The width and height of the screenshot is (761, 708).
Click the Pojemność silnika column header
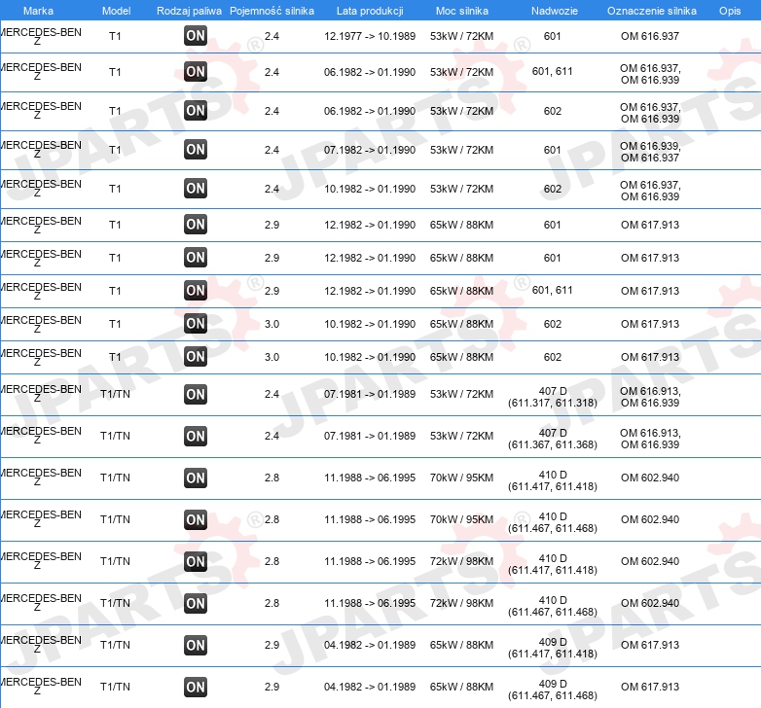272,11
